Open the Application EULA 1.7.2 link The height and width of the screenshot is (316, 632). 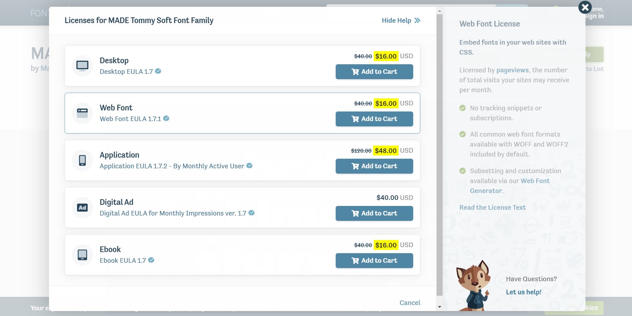[172, 166]
